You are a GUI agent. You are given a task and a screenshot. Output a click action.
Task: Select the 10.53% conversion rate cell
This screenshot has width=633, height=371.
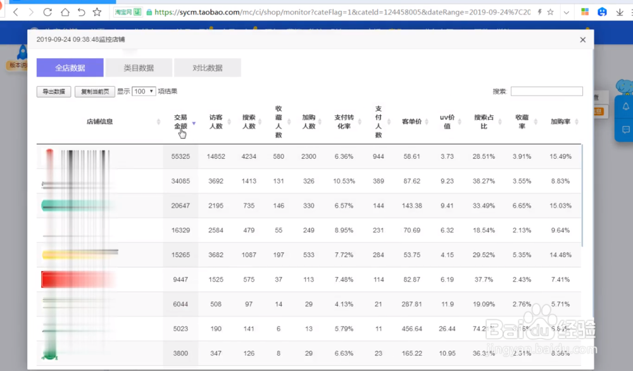[344, 181]
